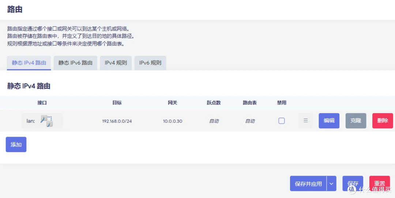Click the lan: interface label
Image resolution: width=395 pixels, height=198 pixels.
[x=31, y=121]
